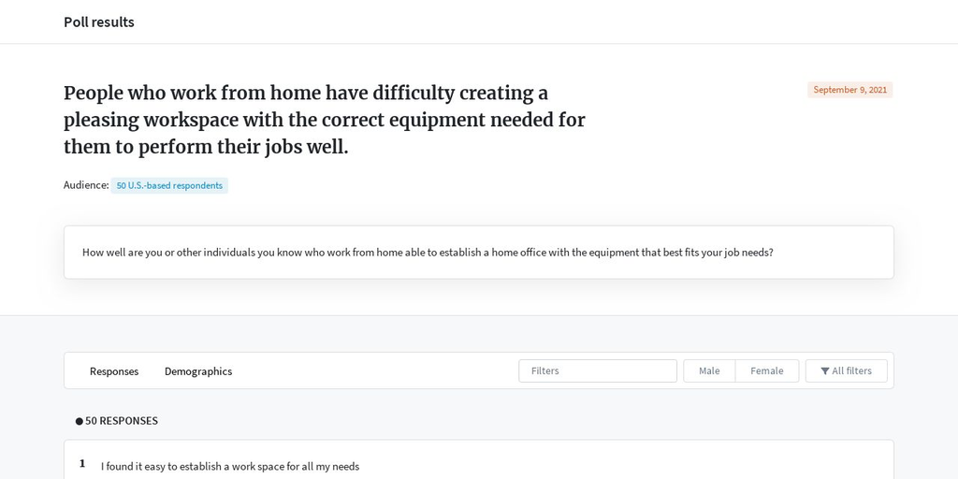This screenshot has height=479, width=958.
Task: Click the number 1 beside first response
Action: (x=82, y=464)
